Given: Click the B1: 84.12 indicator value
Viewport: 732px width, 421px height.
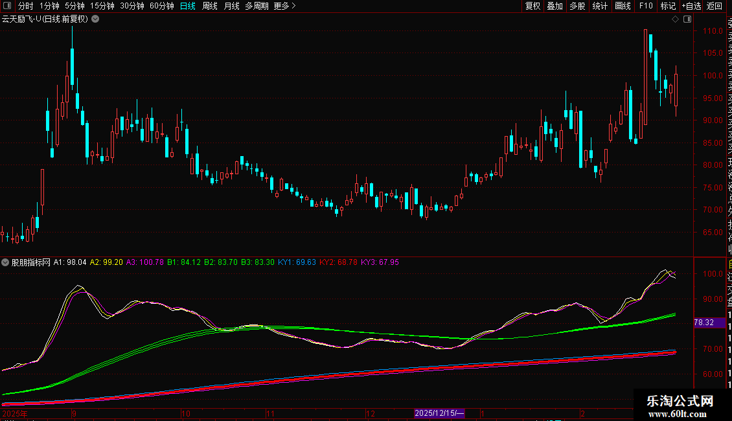Looking at the screenshot, I should click(184, 262).
